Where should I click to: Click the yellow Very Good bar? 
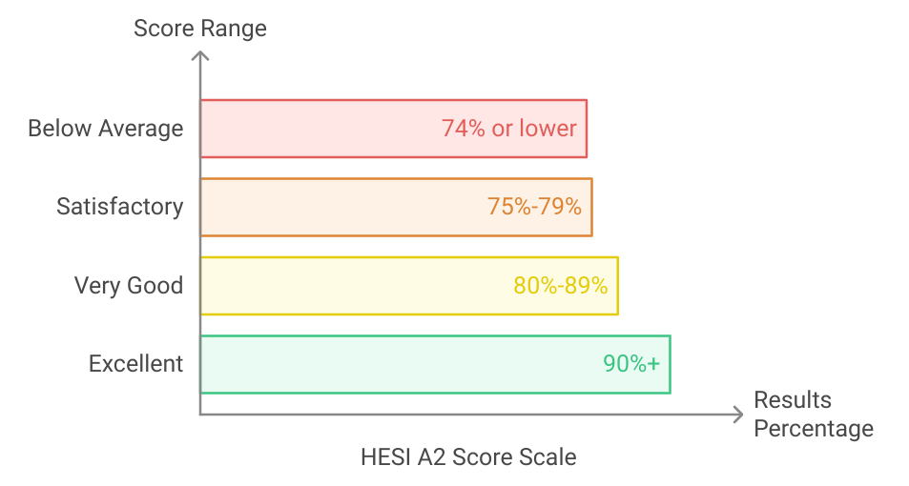[x=409, y=286]
